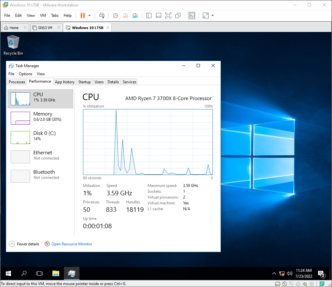Click the hard disk device icon in VMware status bar

278,284
